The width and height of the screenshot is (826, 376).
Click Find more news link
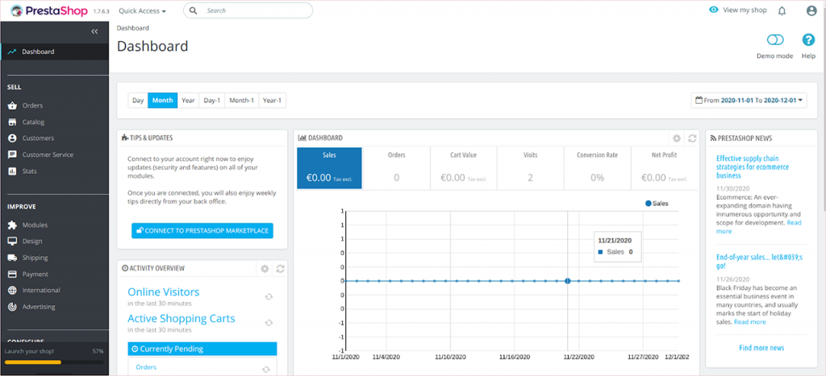point(761,348)
